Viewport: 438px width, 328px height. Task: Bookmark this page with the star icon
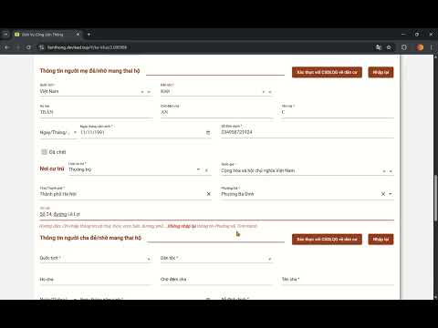[x=389, y=47]
